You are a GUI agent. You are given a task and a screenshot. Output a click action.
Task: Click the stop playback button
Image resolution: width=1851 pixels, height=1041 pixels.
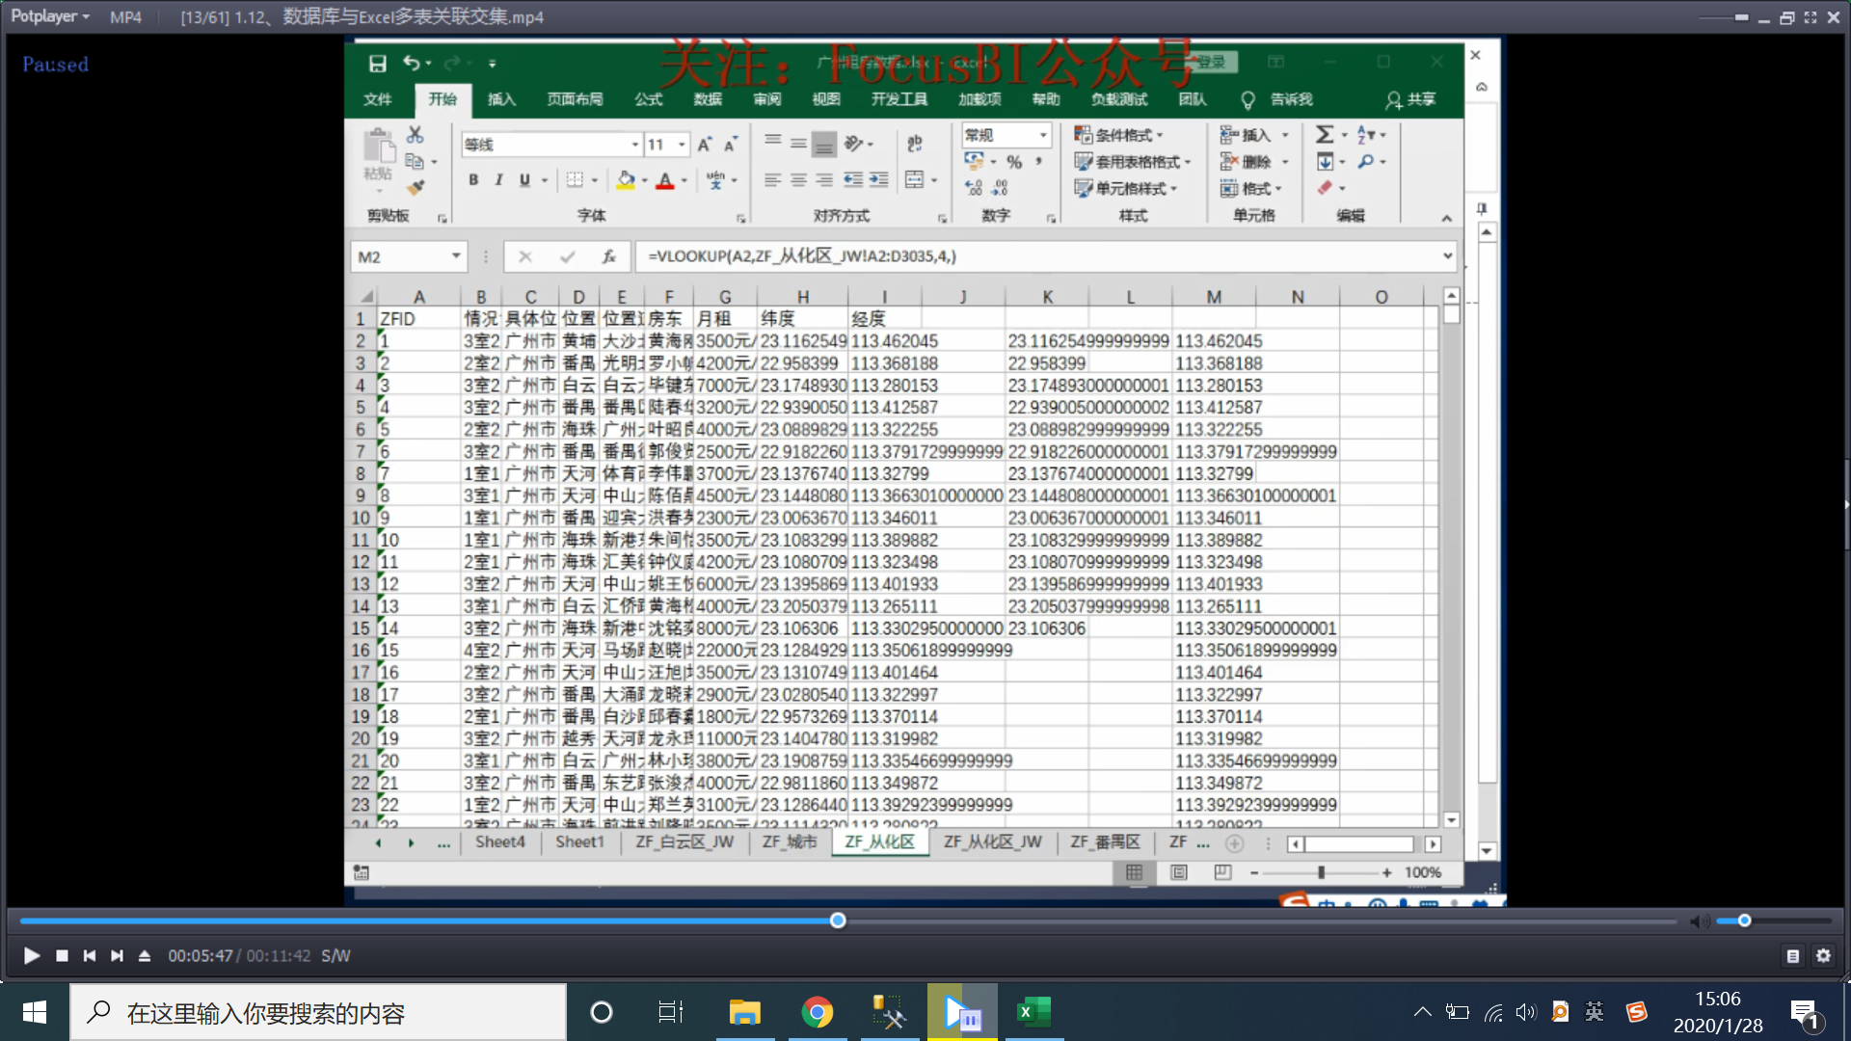coord(62,955)
